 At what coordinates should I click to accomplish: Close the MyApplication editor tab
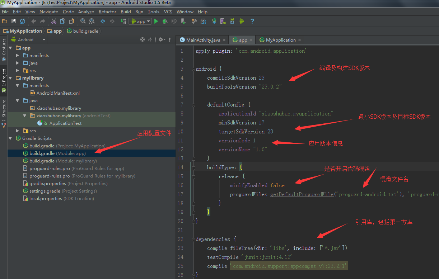click(299, 40)
